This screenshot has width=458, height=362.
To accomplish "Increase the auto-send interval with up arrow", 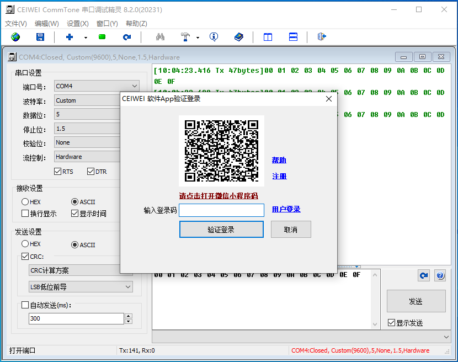I will point(129,316).
